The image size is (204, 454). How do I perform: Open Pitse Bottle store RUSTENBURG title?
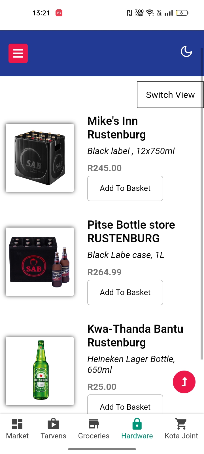pos(131,232)
